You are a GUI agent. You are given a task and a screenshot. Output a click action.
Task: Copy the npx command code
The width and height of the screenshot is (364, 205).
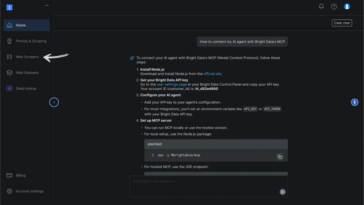coord(280,157)
